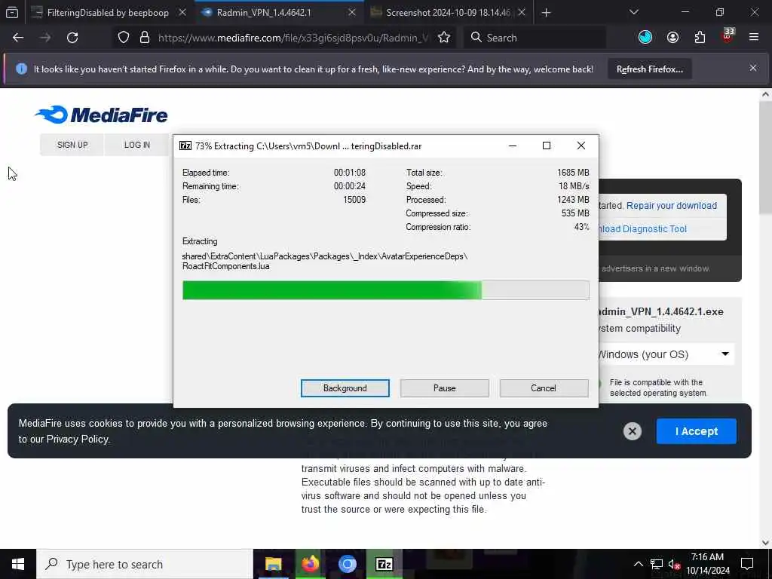Minimize the 7-Zip extracting dialog
Screen dimensions: 772x579
pos(513,146)
